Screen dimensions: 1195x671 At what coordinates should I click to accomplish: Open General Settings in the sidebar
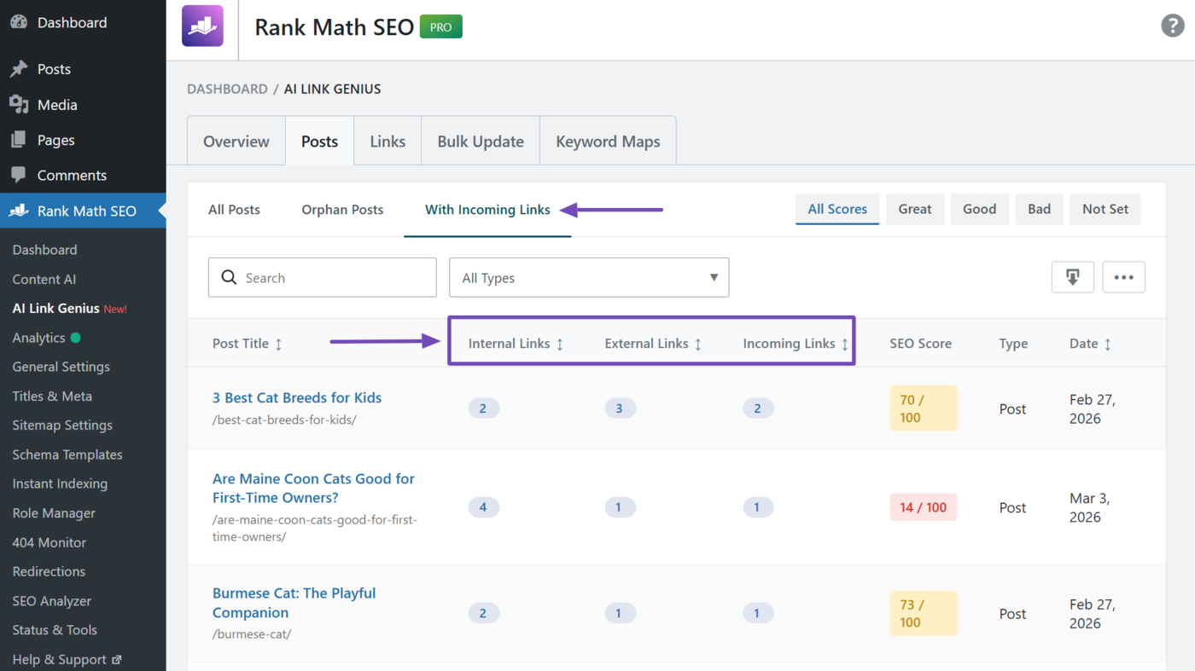(x=61, y=367)
